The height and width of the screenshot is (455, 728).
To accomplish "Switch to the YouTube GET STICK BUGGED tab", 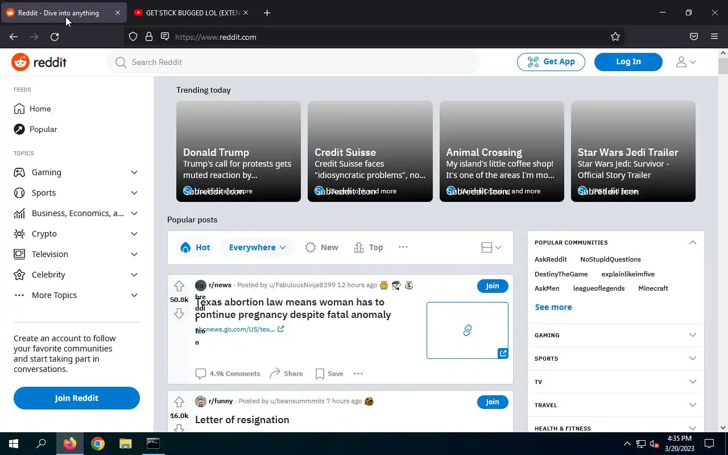I will click(x=191, y=13).
